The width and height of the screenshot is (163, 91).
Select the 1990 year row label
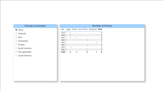(63, 50)
